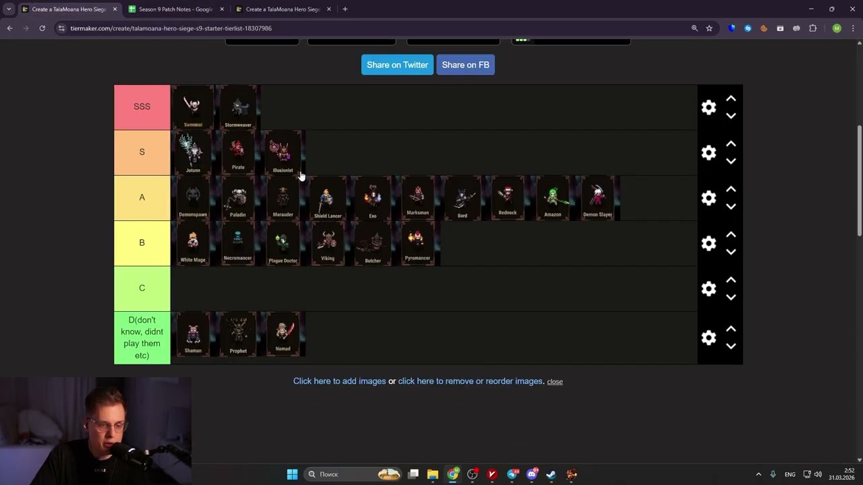Select the Shaman hero card
This screenshot has height=485, width=863.
click(193, 334)
